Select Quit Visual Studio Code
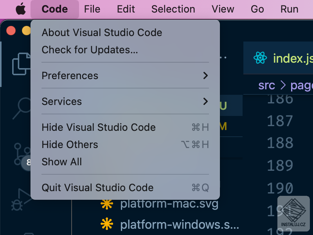This screenshot has width=313, height=235. [x=125, y=188]
